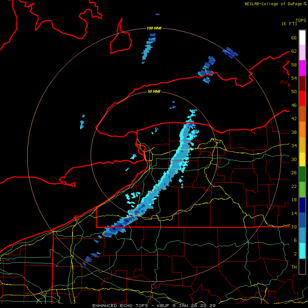Click the 100 NMI range ring label
Image resolution: width=308 pixels, height=308 pixels.
click(154, 28)
